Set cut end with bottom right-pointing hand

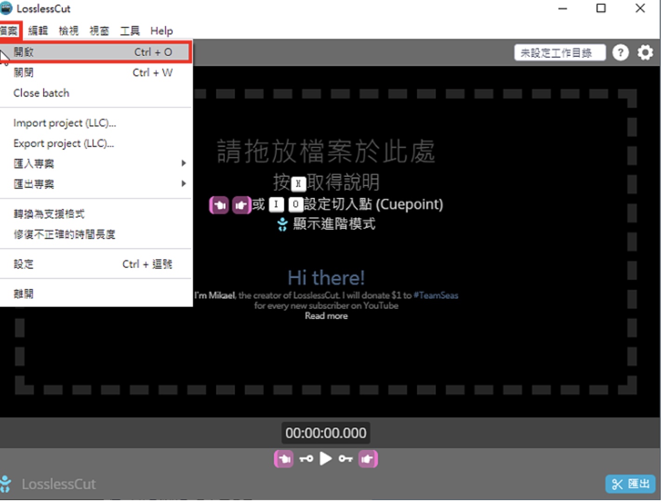click(368, 459)
